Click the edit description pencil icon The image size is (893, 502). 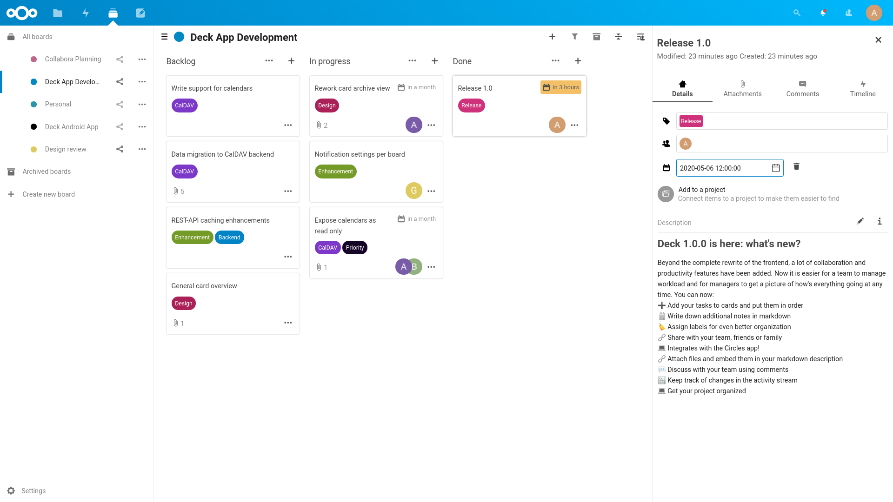pyautogui.click(x=860, y=221)
